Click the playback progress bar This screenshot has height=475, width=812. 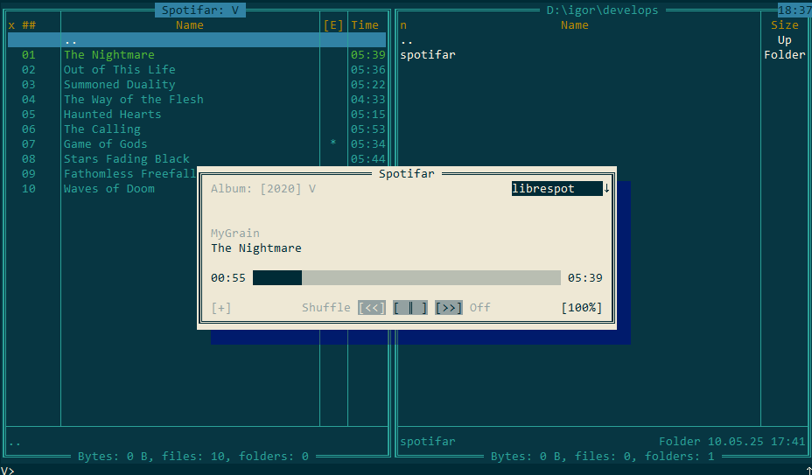[407, 277]
